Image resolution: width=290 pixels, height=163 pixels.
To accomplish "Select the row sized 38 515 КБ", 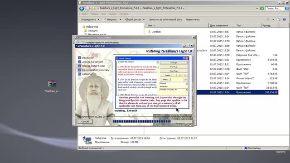I will point(237,88).
